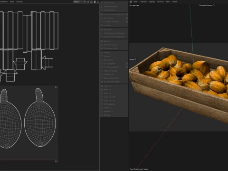Viewport: 228px width, 171px height.
Task: Click the Default Camera label icon
Action: [x=214, y=5]
